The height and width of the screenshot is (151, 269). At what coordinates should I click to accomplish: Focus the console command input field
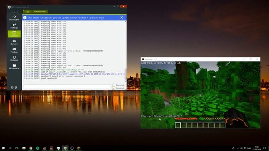(67, 87)
